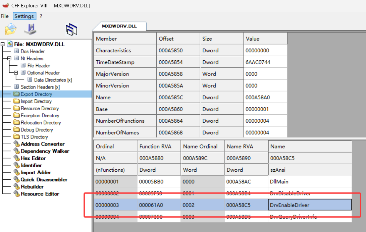Click Function RVA cell 000061A0
The height and width of the screenshot is (232, 366).
159,205
